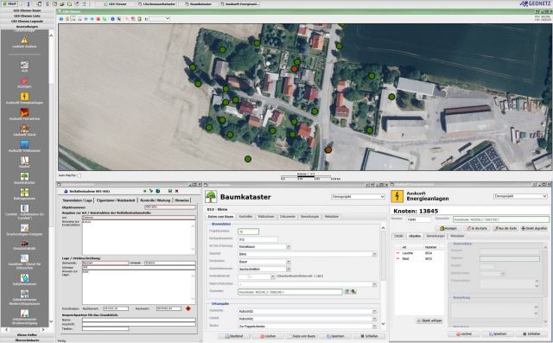Click the red diamond icon beside Hochwert field
Viewport: 553px width, 343px height.
click(x=188, y=308)
